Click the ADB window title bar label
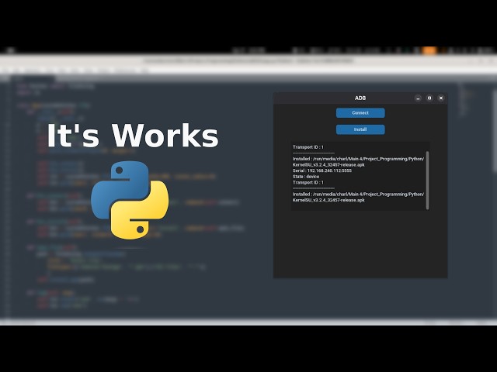This screenshot has width=497, height=372. click(360, 98)
